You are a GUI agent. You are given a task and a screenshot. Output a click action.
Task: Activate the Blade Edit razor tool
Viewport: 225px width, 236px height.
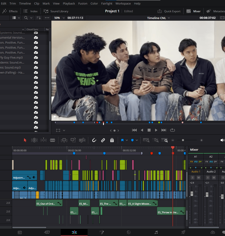(53, 140)
